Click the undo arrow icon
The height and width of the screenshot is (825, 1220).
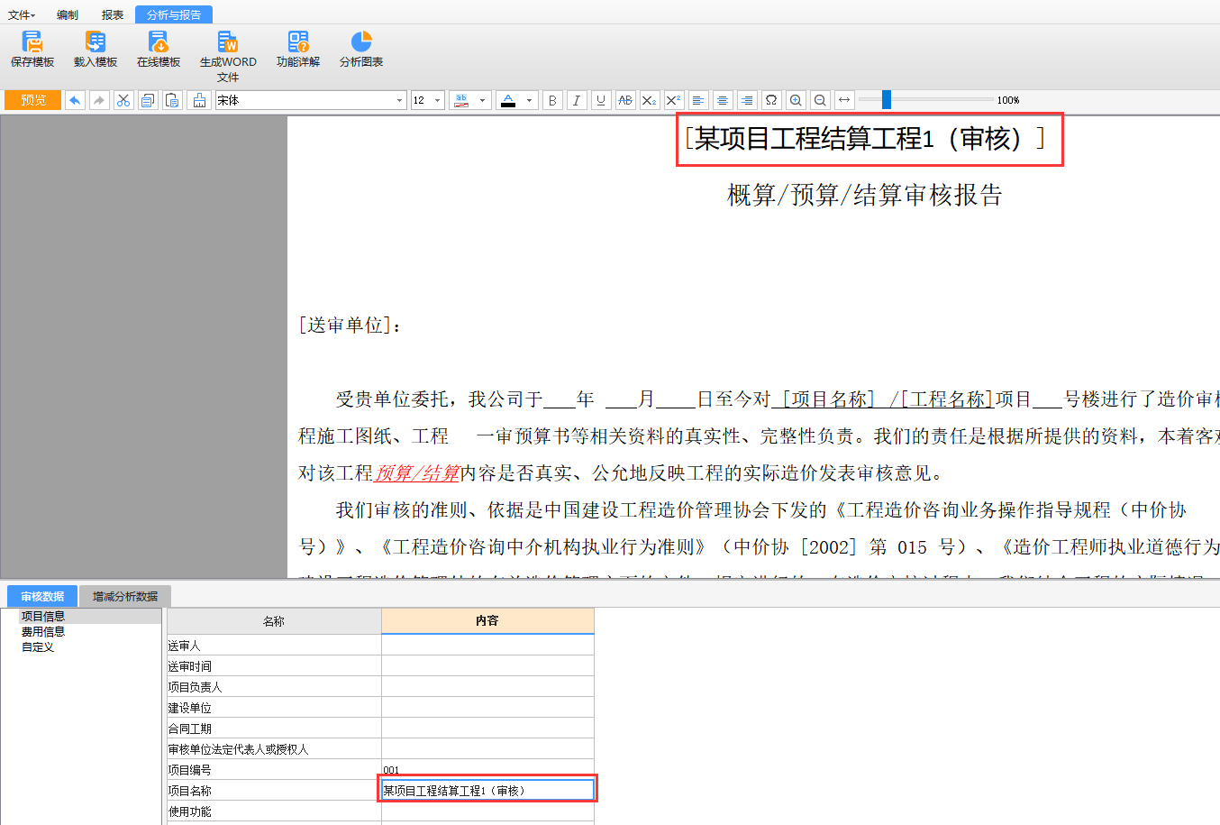75,100
